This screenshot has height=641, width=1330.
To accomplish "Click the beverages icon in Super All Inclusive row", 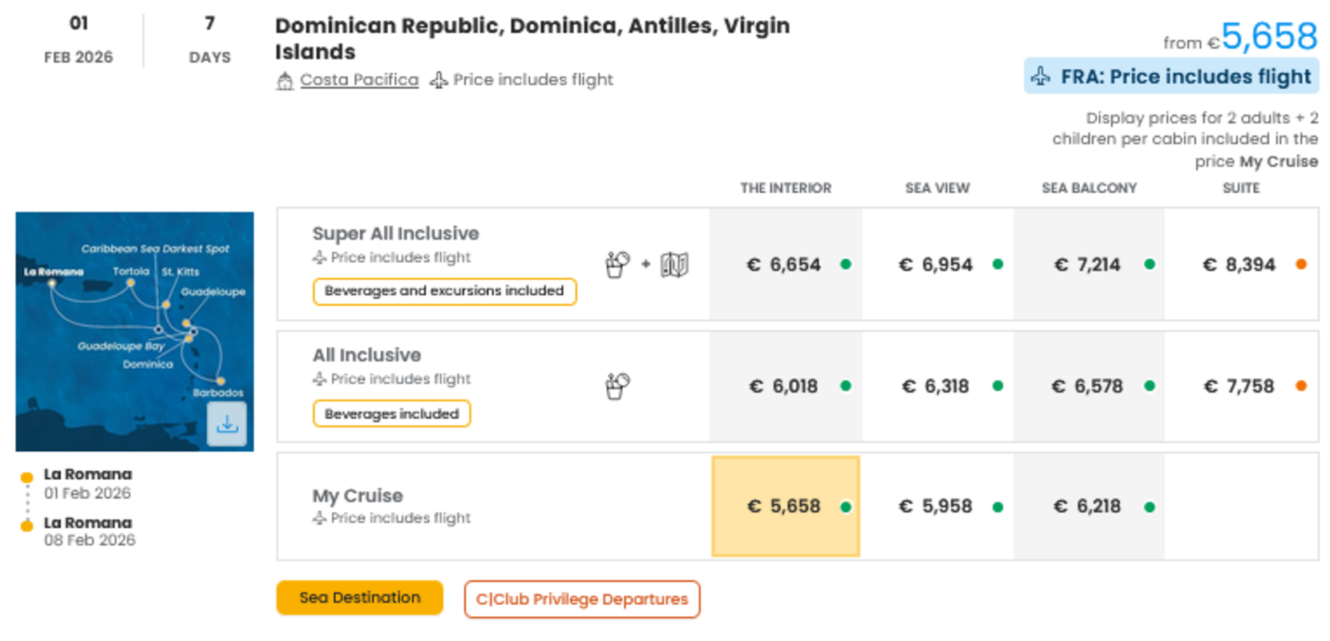I will [x=617, y=264].
